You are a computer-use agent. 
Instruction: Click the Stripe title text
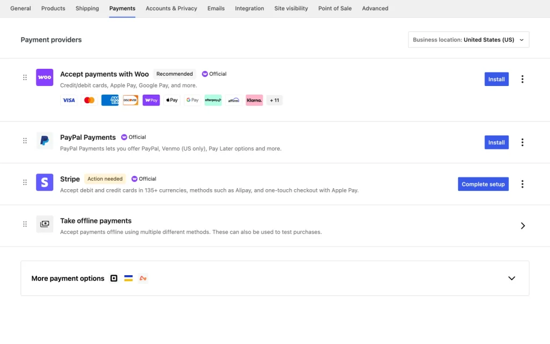tap(70, 179)
